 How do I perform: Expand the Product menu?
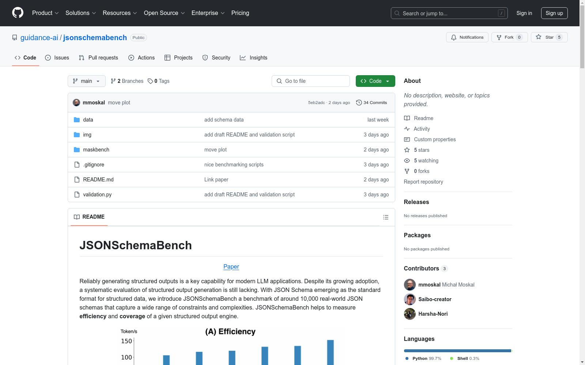click(45, 13)
